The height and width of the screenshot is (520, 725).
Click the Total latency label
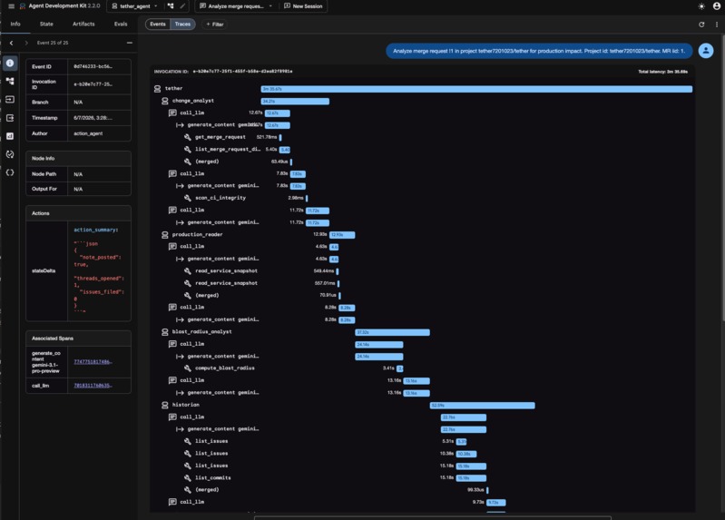[x=662, y=72]
